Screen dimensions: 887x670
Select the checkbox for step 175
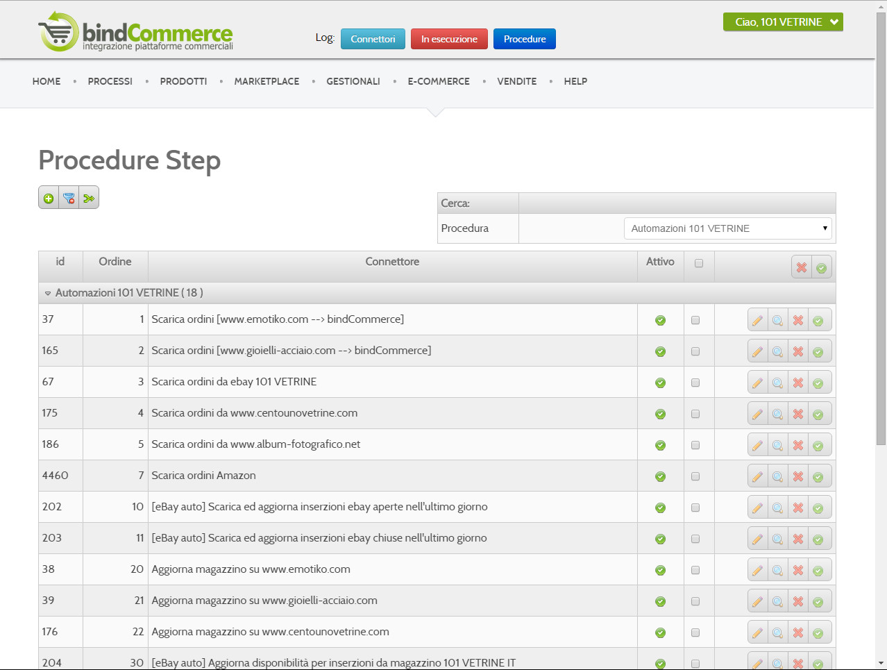point(695,414)
